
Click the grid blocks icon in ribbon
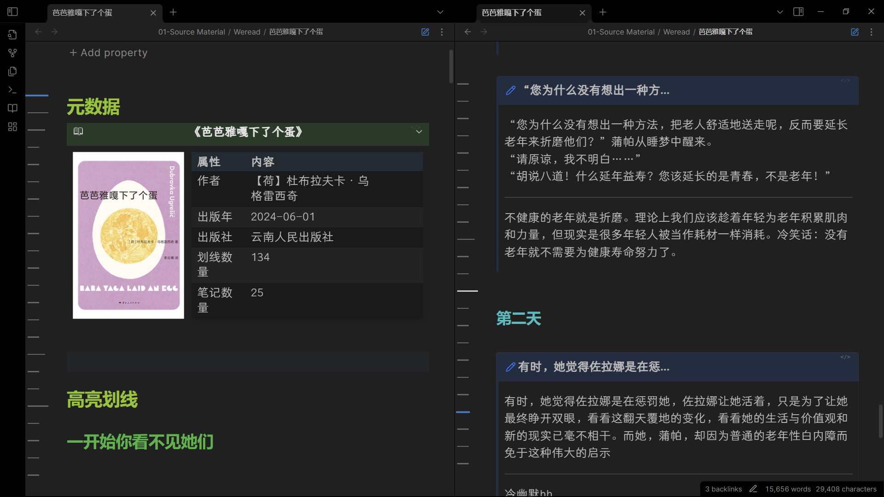tap(12, 127)
